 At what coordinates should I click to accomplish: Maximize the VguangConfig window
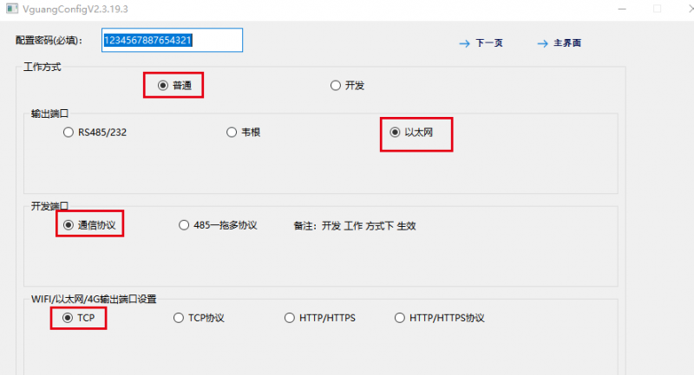(657, 9)
